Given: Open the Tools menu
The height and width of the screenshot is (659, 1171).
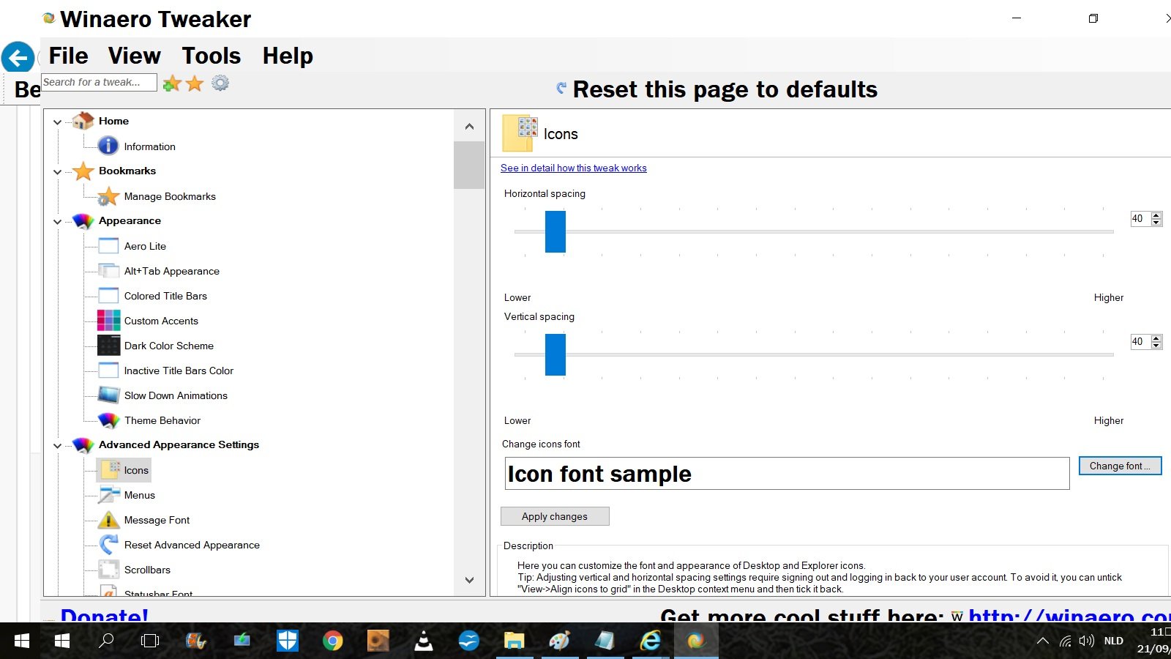Looking at the screenshot, I should [212, 56].
